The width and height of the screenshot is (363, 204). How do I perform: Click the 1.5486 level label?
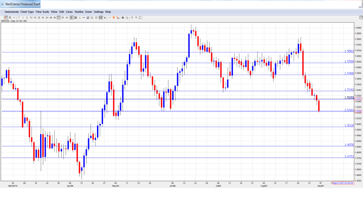[x=349, y=73]
